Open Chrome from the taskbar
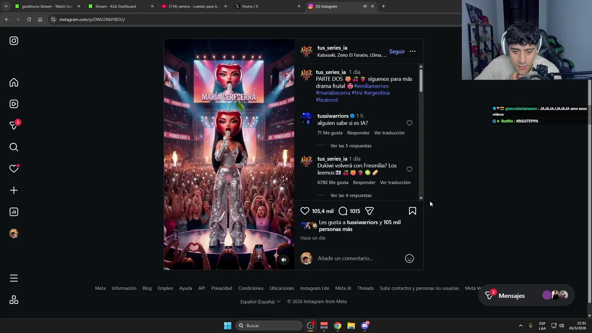The width and height of the screenshot is (592, 333). (x=338, y=326)
